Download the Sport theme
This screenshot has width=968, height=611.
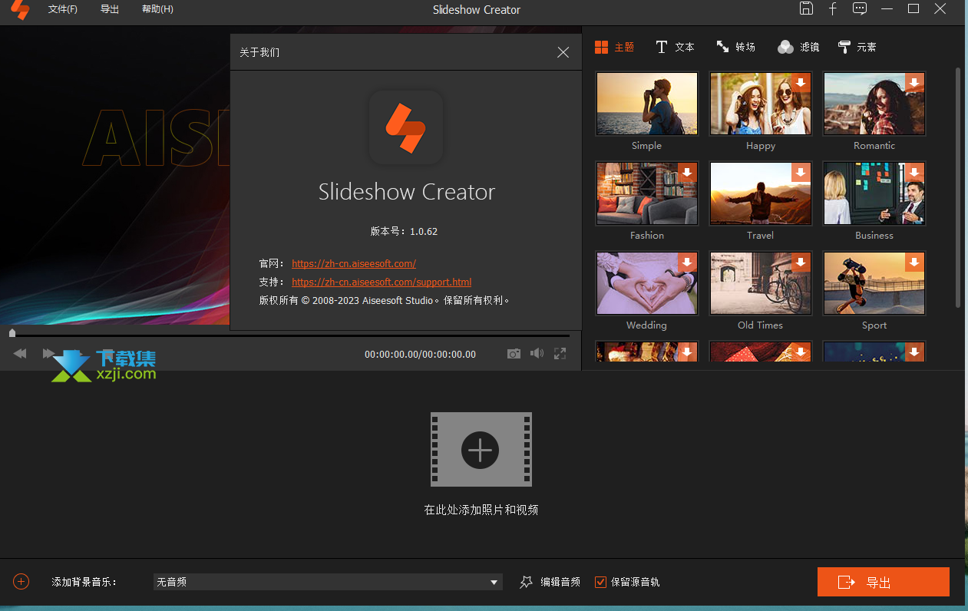coord(914,262)
